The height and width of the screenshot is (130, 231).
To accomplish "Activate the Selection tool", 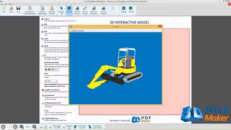I will click(x=62, y=10).
